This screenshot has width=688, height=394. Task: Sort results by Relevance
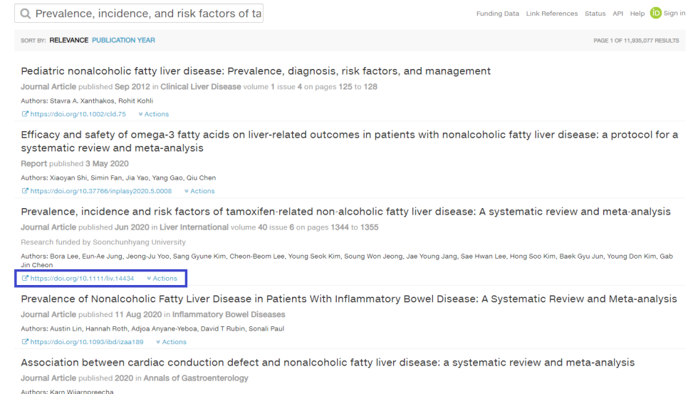(x=69, y=41)
